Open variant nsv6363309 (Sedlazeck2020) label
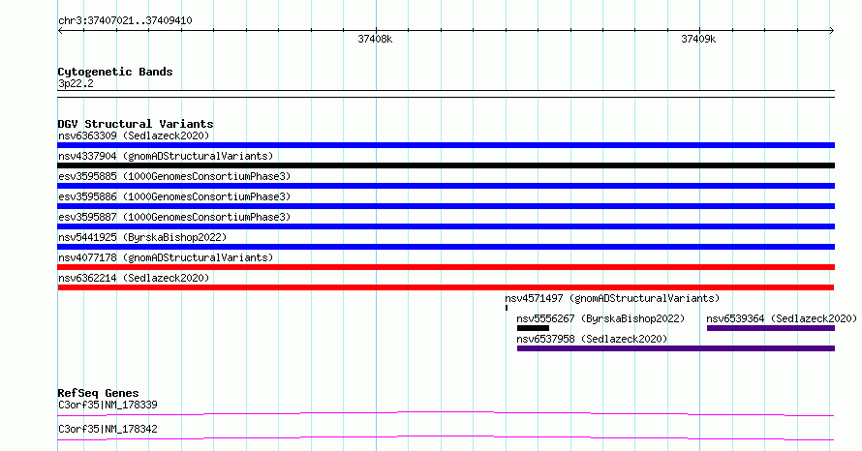 point(134,135)
